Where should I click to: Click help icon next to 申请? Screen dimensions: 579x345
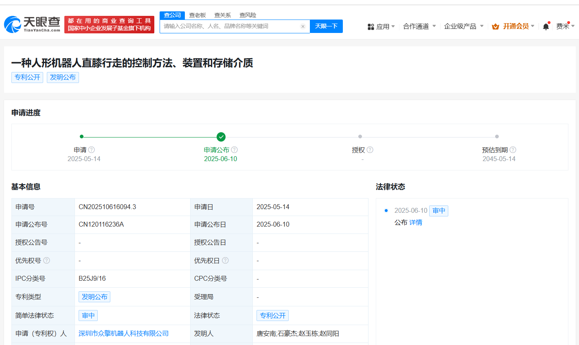click(92, 150)
